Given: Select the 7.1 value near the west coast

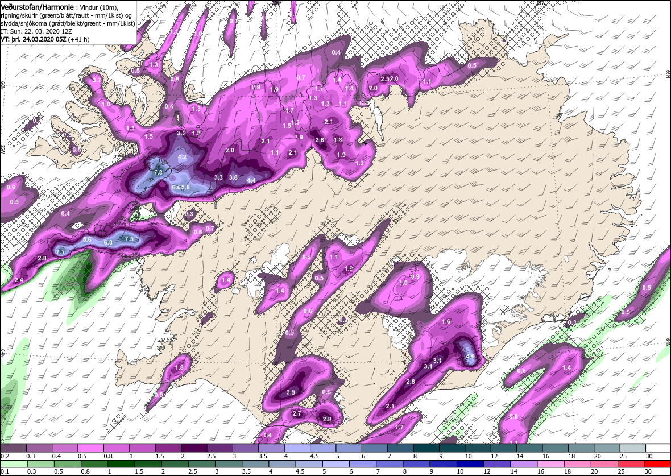Looking at the screenshot, I should 60,252.
